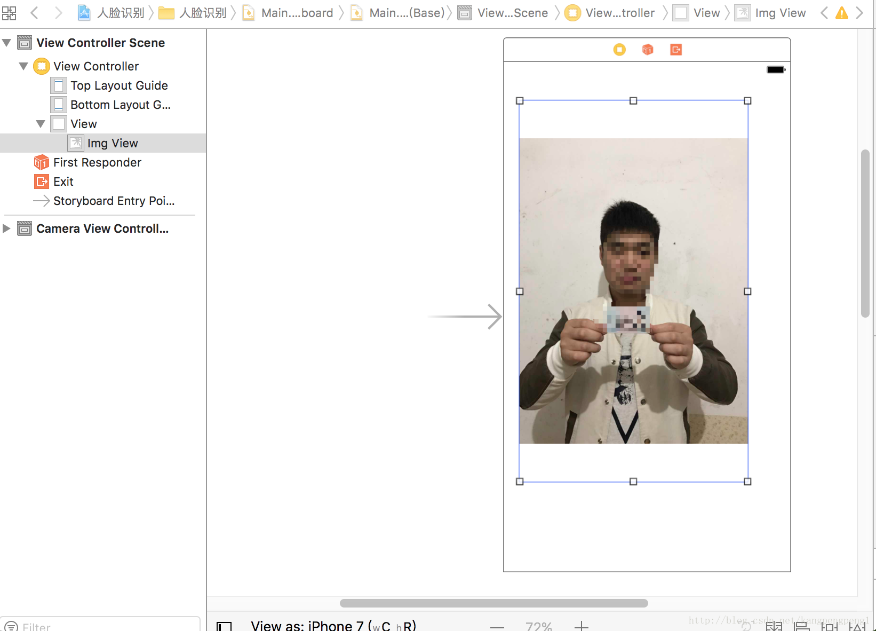Select Top Layout Guide row
Image resolution: width=876 pixels, height=631 pixels.
tap(103, 85)
